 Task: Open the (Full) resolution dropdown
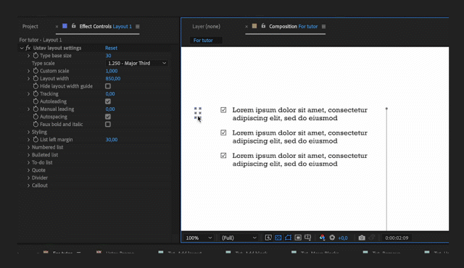pos(239,238)
